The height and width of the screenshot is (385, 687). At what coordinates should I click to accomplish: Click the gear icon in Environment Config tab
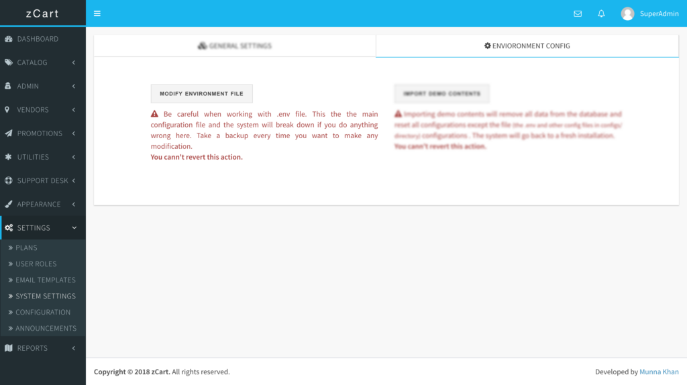(x=487, y=46)
